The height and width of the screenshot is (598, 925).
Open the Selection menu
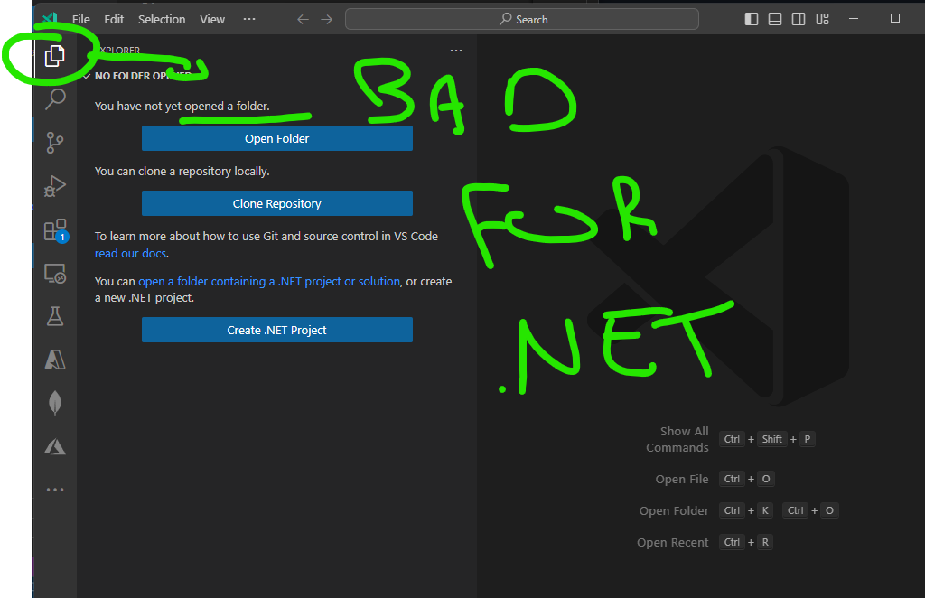(162, 20)
